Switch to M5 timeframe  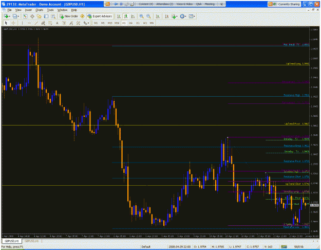click(103, 23)
